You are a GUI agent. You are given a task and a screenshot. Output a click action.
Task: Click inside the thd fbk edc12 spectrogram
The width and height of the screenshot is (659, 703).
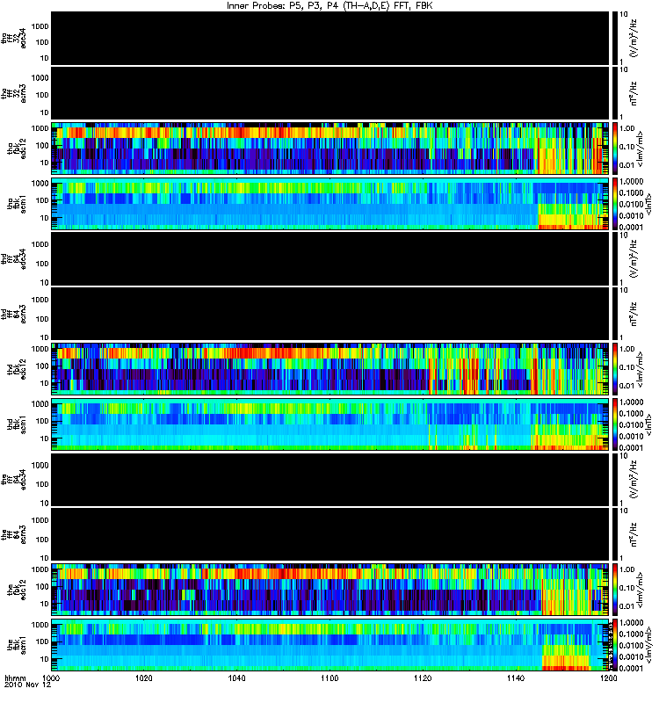[330, 369]
